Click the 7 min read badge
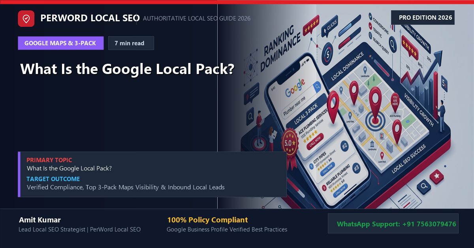Image resolution: width=474 pixels, height=248 pixels. click(x=131, y=43)
